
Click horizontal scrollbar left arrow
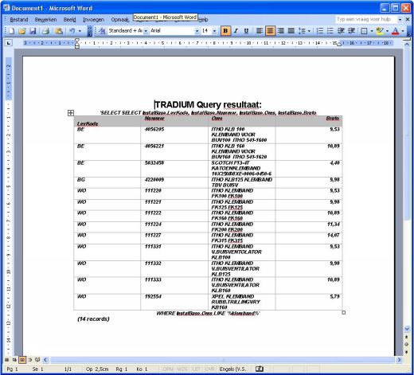pos(45,360)
